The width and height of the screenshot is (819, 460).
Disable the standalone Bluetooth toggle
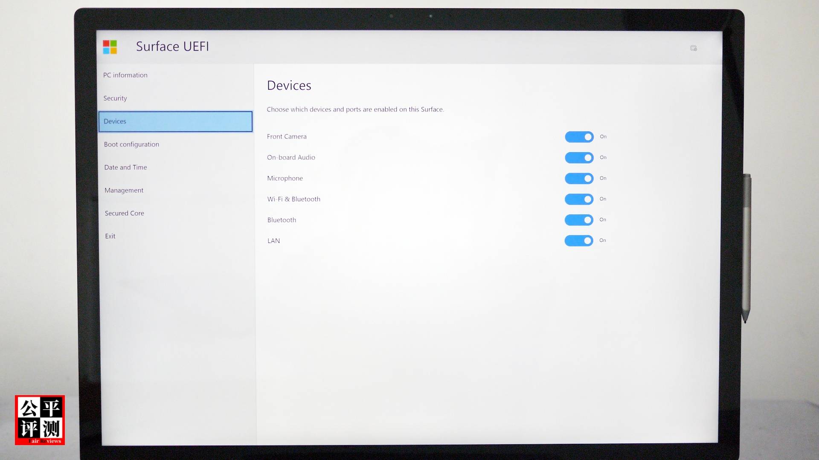point(579,220)
